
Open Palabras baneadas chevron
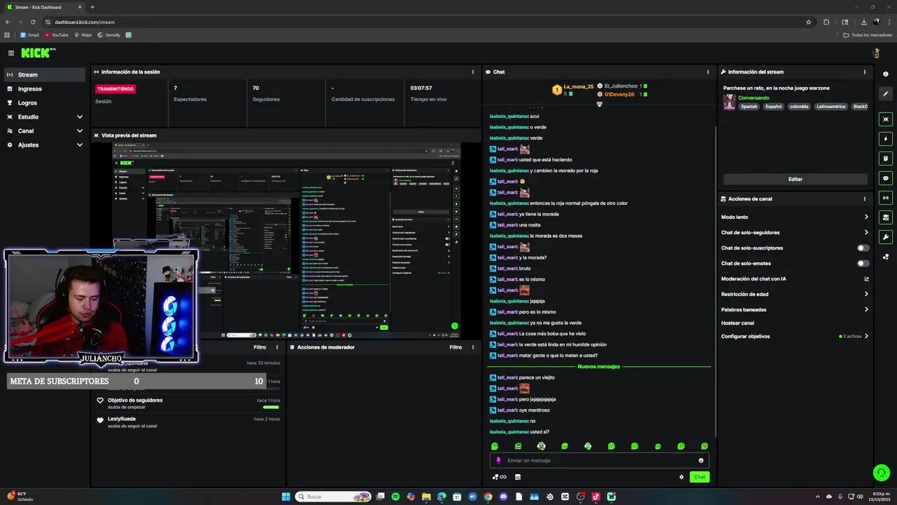point(866,309)
